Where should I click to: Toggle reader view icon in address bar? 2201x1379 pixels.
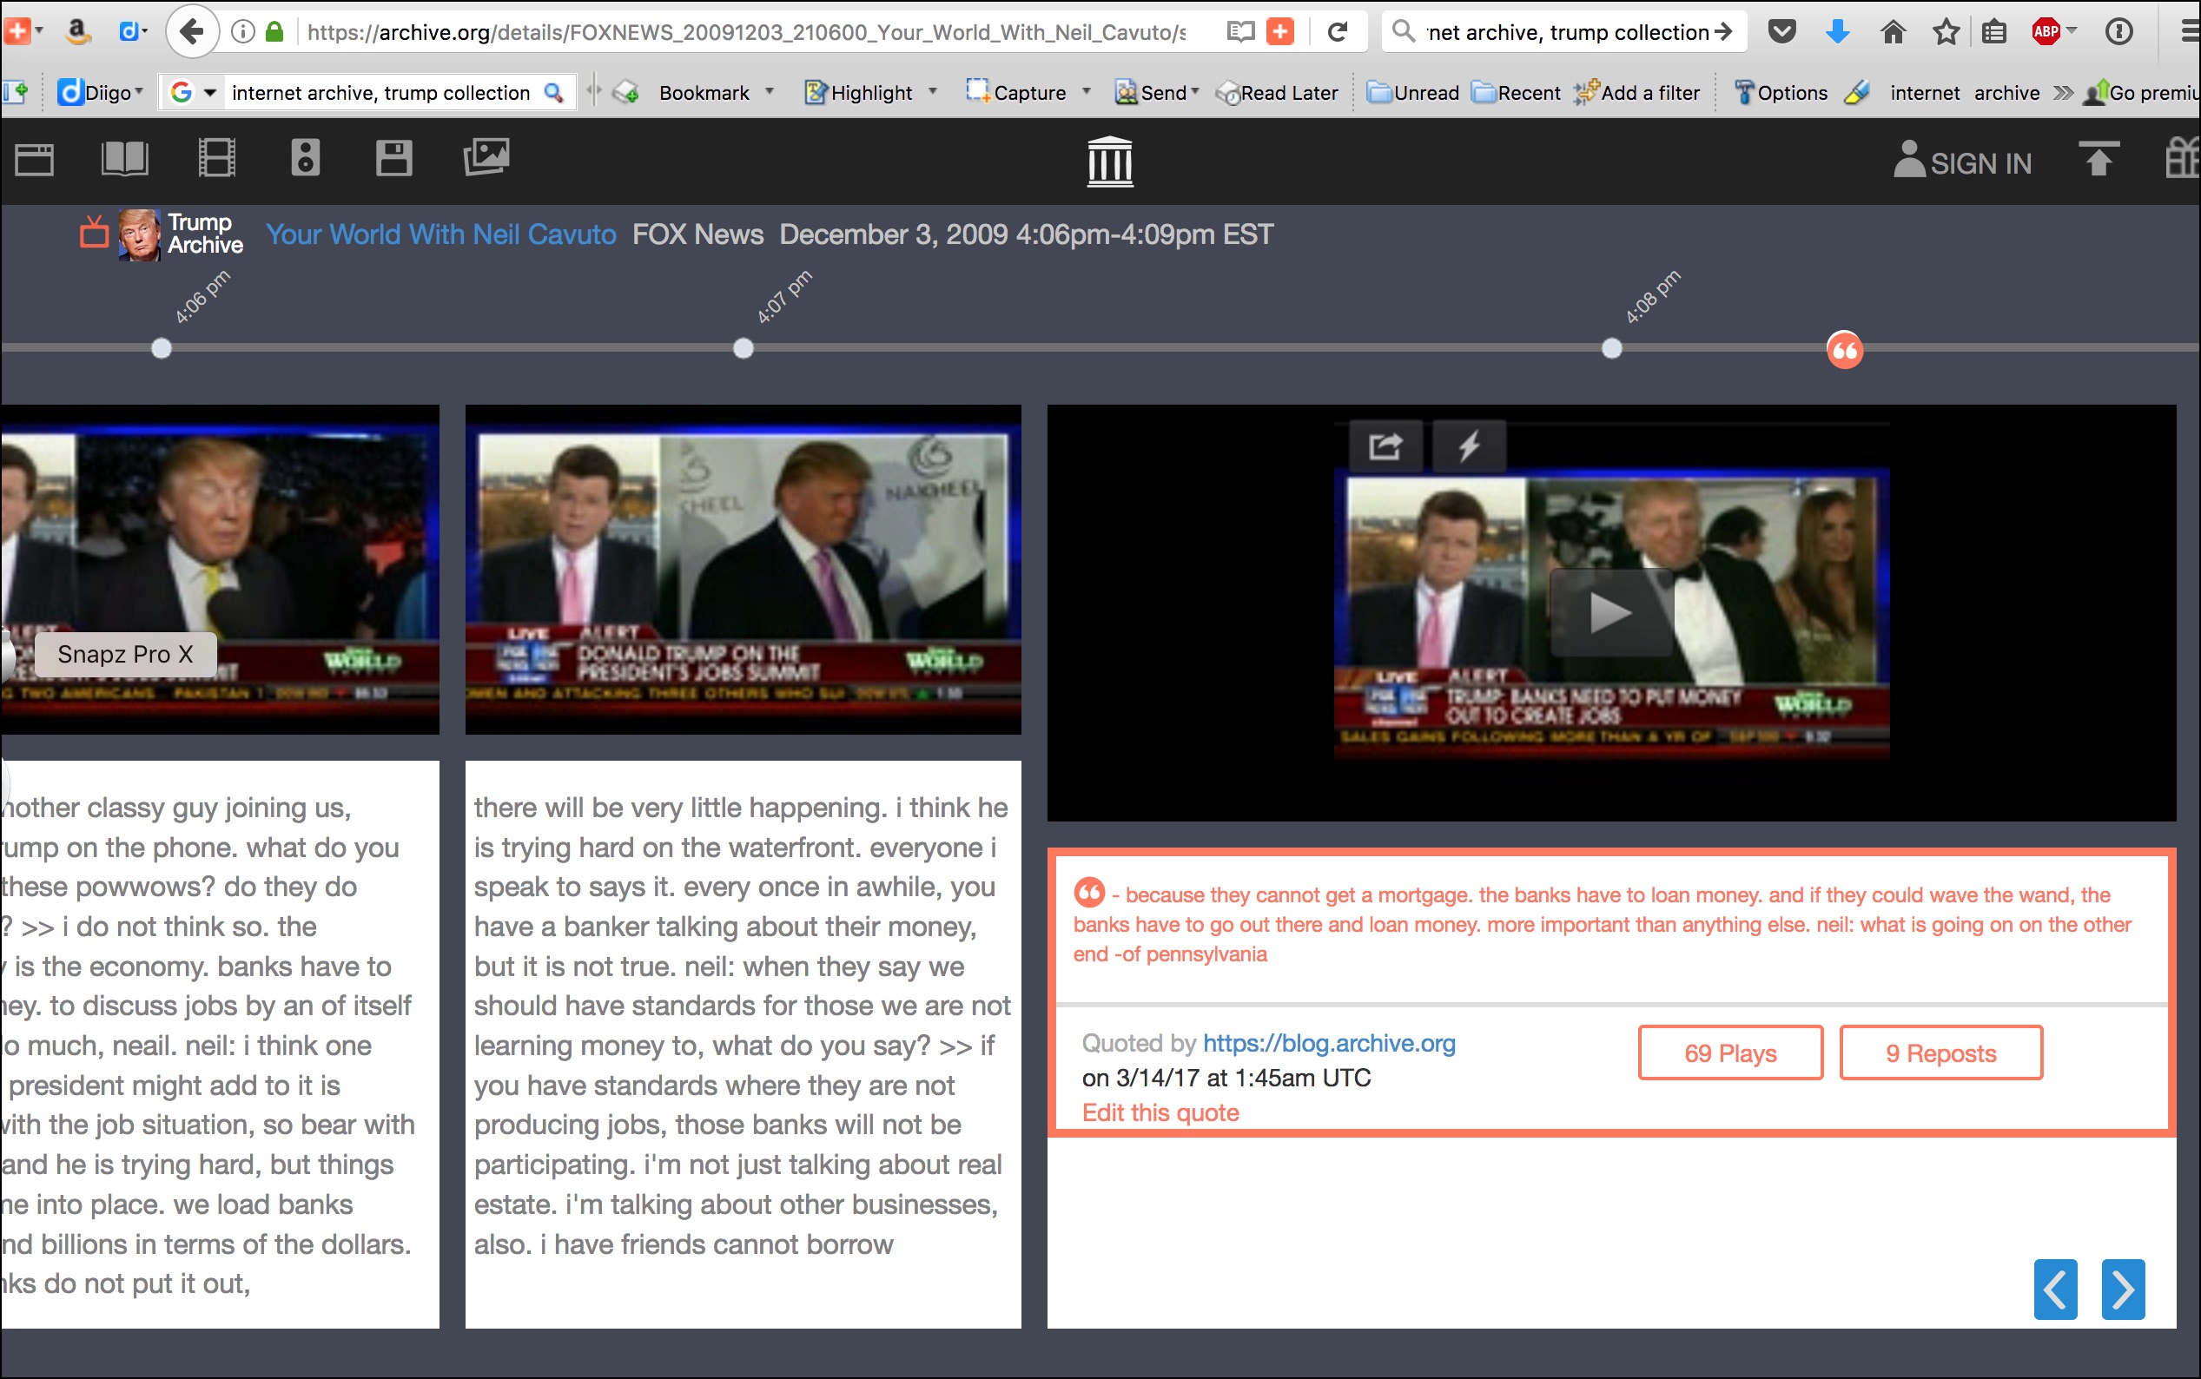click(x=1240, y=32)
